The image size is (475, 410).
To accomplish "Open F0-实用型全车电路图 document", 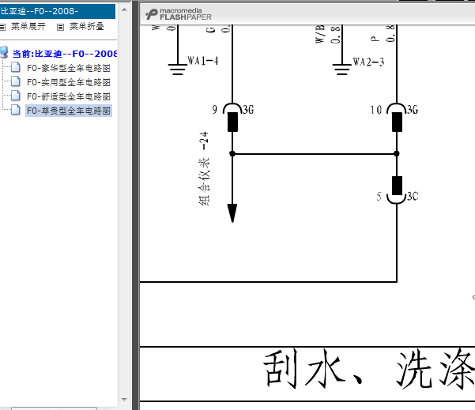I will click(x=69, y=82).
